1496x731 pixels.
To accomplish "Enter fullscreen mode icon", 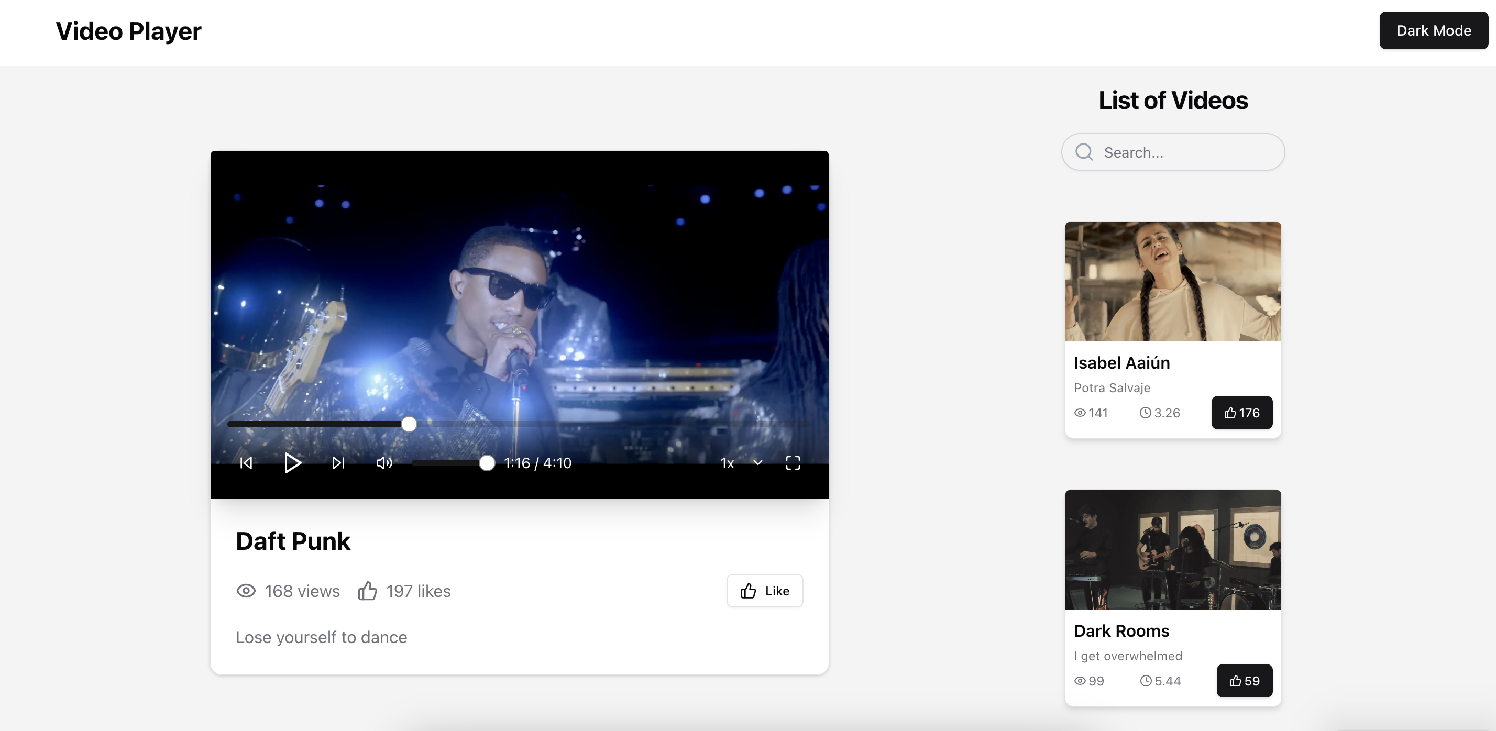I will pos(793,463).
